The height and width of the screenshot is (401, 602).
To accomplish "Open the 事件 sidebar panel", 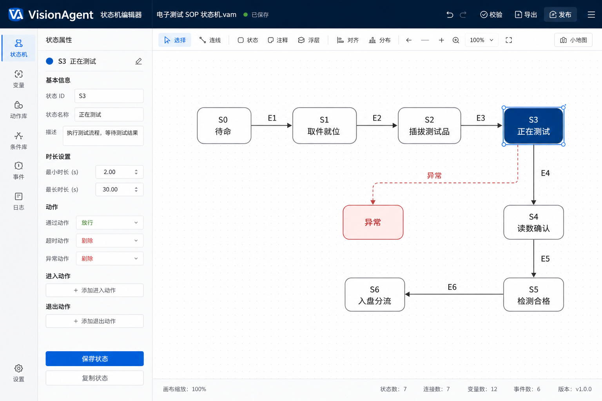I will 18,171.
